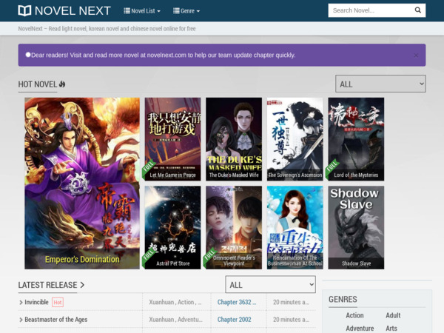This screenshot has height=333, width=444.
Task: Select the Arts genre link
Action: click(x=391, y=328)
